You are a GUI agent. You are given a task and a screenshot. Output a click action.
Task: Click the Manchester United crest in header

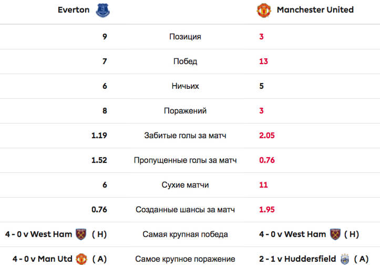(x=264, y=10)
